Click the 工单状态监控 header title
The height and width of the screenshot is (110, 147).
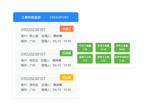click(x=31, y=17)
